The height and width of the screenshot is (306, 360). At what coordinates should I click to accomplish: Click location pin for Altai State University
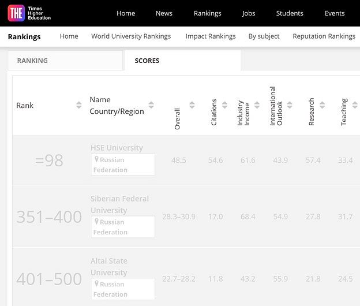coord(96,283)
